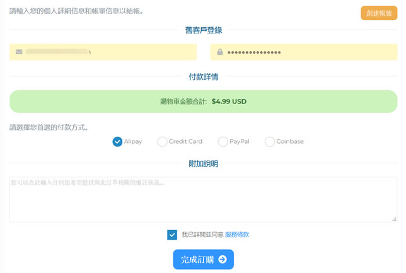Select the Coinbase radio button
The height and width of the screenshot is (273, 406).
(270, 142)
